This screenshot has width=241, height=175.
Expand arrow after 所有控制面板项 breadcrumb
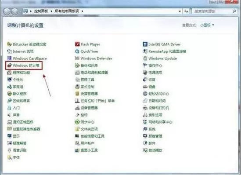point(82,11)
